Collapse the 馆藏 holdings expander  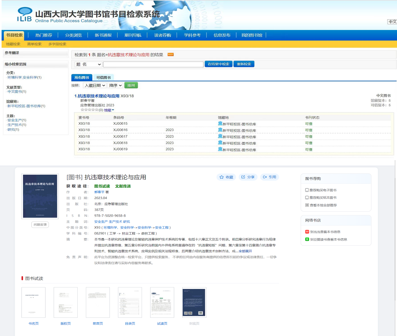(x=109, y=110)
